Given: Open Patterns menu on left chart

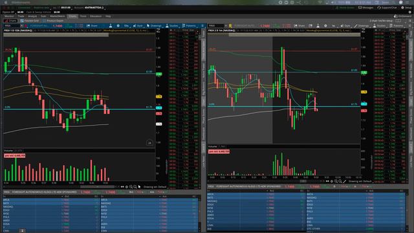Looking at the screenshot, I should pyautogui.click(x=189, y=26).
